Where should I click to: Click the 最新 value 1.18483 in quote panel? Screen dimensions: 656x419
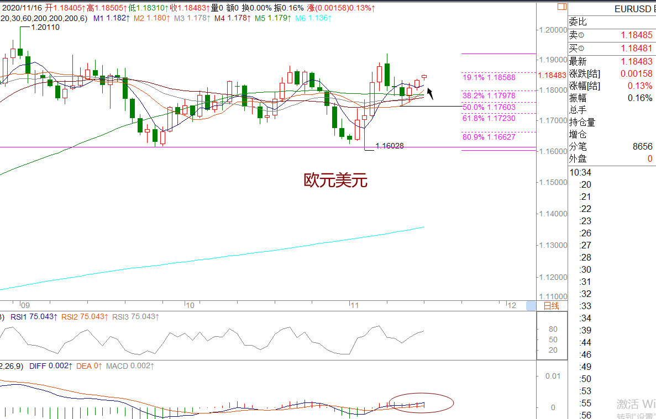pos(636,61)
